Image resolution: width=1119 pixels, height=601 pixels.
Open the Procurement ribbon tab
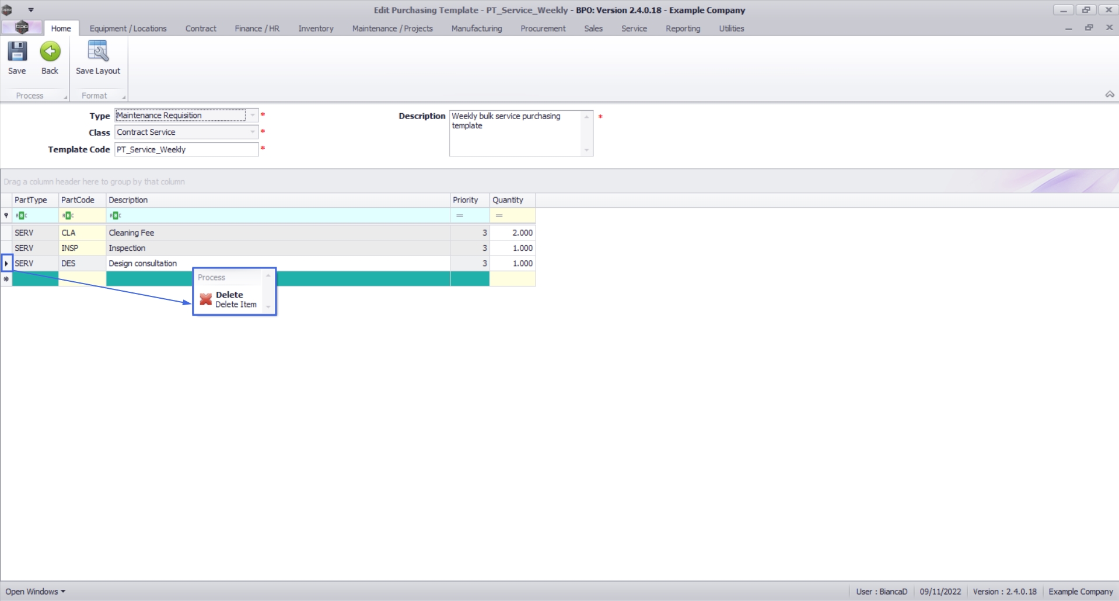[543, 28]
